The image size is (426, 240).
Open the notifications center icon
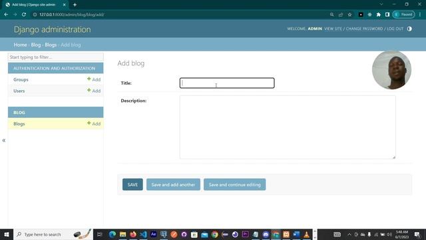click(x=417, y=234)
